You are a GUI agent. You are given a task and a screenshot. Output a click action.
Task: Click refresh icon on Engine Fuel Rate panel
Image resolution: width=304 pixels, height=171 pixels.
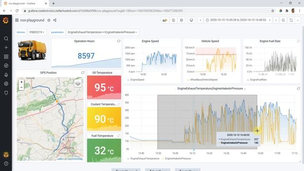point(298,41)
